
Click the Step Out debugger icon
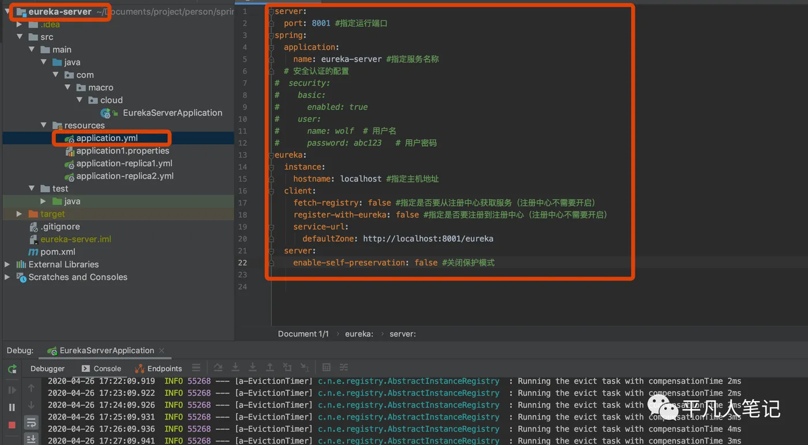coord(270,368)
